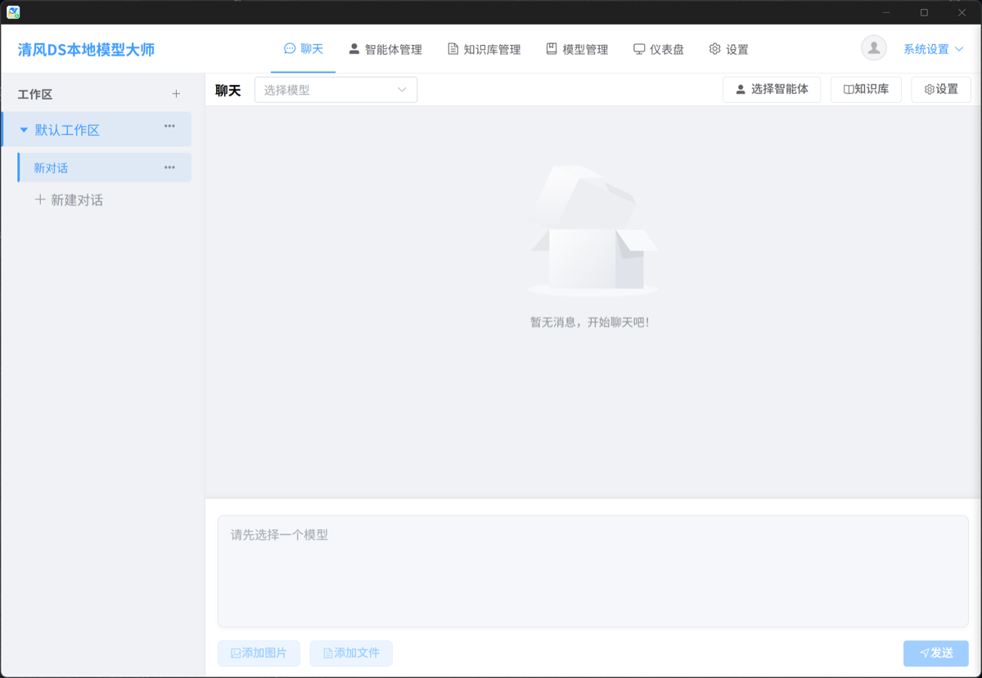The height and width of the screenshot is (678, 982).
Task: Switch to the 智能体管理 tab
Action: (x=385, y=49)
